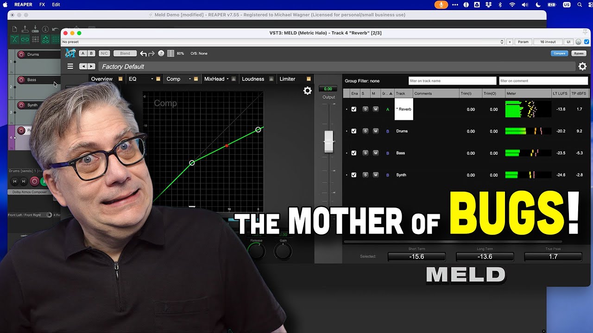Click the split view icon beside 60%
The width and height of the screenshot is (593, 333).
(170, 53)
